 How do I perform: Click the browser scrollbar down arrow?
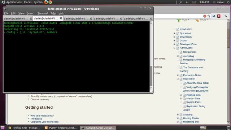tap(228, 123)
